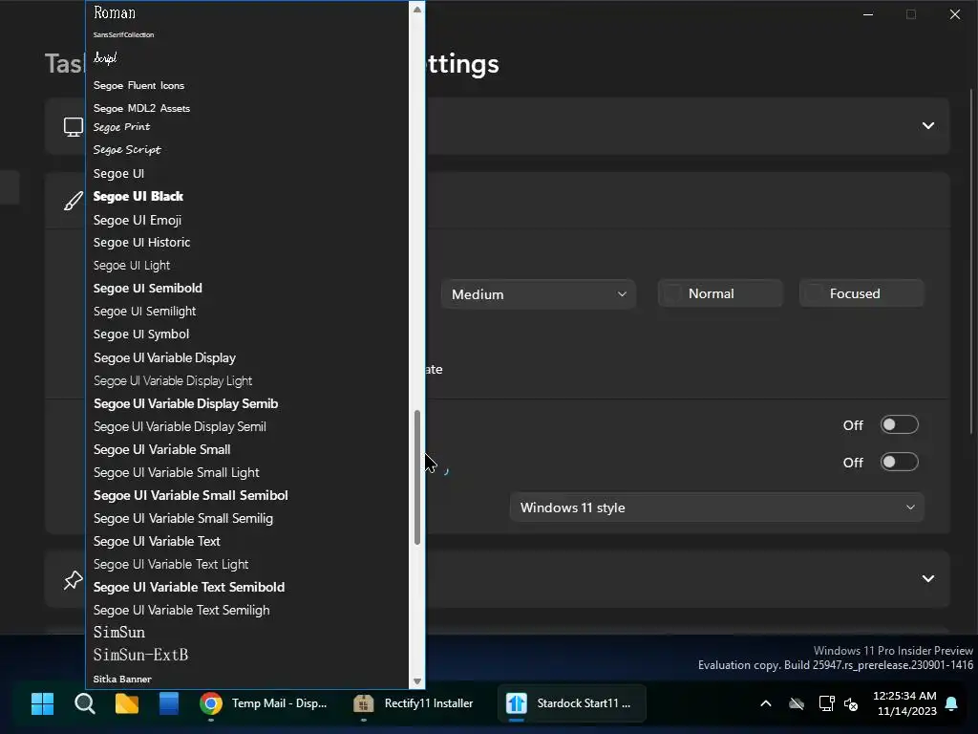978x734 pixels.
Task: Select Segoe UI Historic
Action: [x=247, y=242]
